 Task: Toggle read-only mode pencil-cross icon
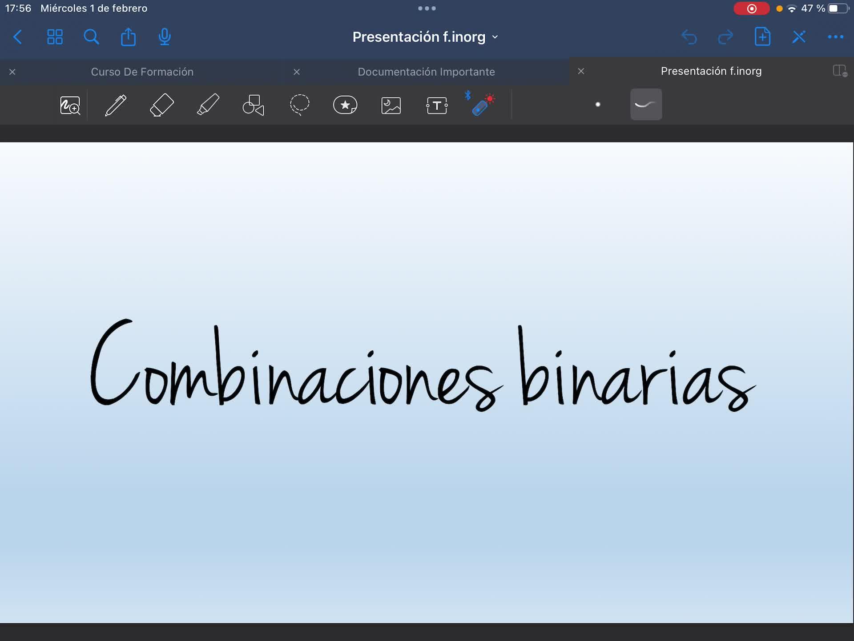[x=799, y=37]
